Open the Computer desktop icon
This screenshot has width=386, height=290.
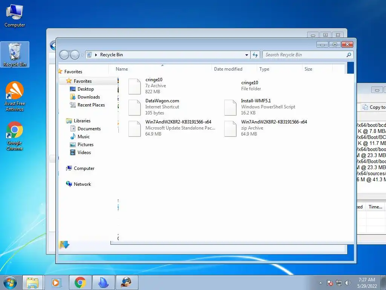click(15, 15)
